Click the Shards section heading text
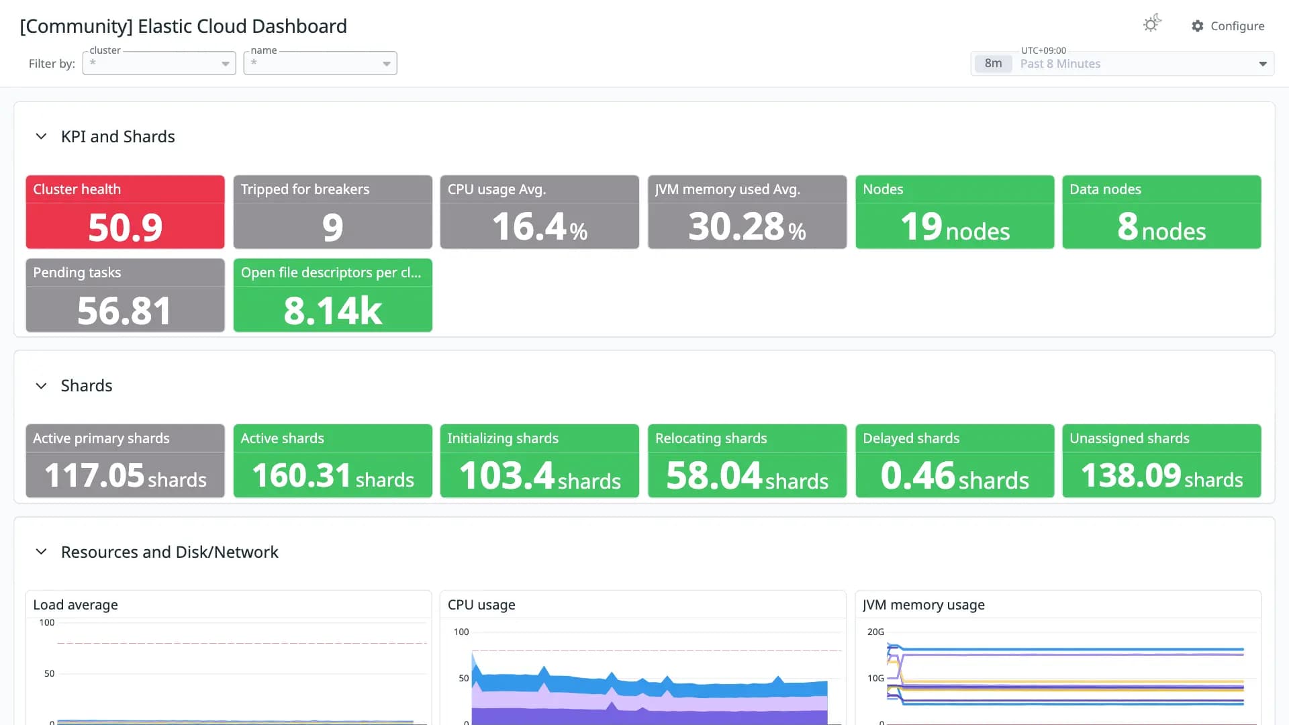Viewport: 1289px width, 725px height. pos(87,385)
